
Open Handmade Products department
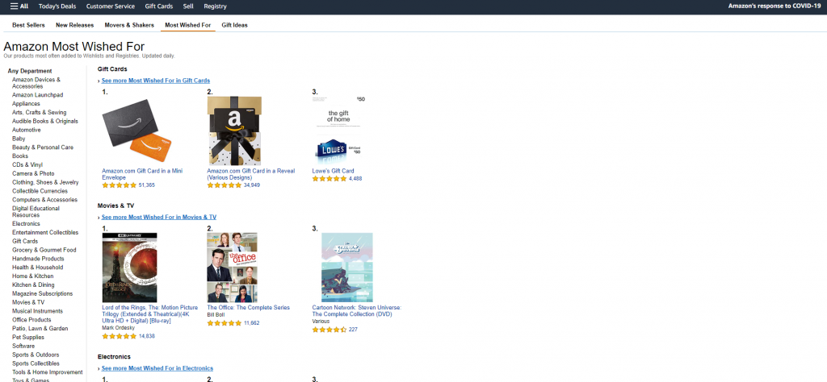(38, 259)
